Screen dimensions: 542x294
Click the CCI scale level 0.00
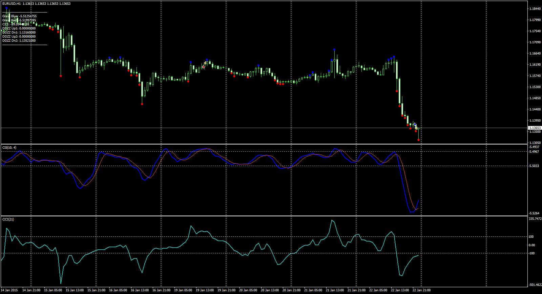(x=532, y=245)
